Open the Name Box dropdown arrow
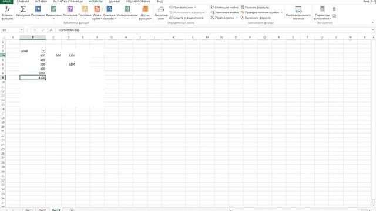Viewport: 376px width, 211px height. 22,30
